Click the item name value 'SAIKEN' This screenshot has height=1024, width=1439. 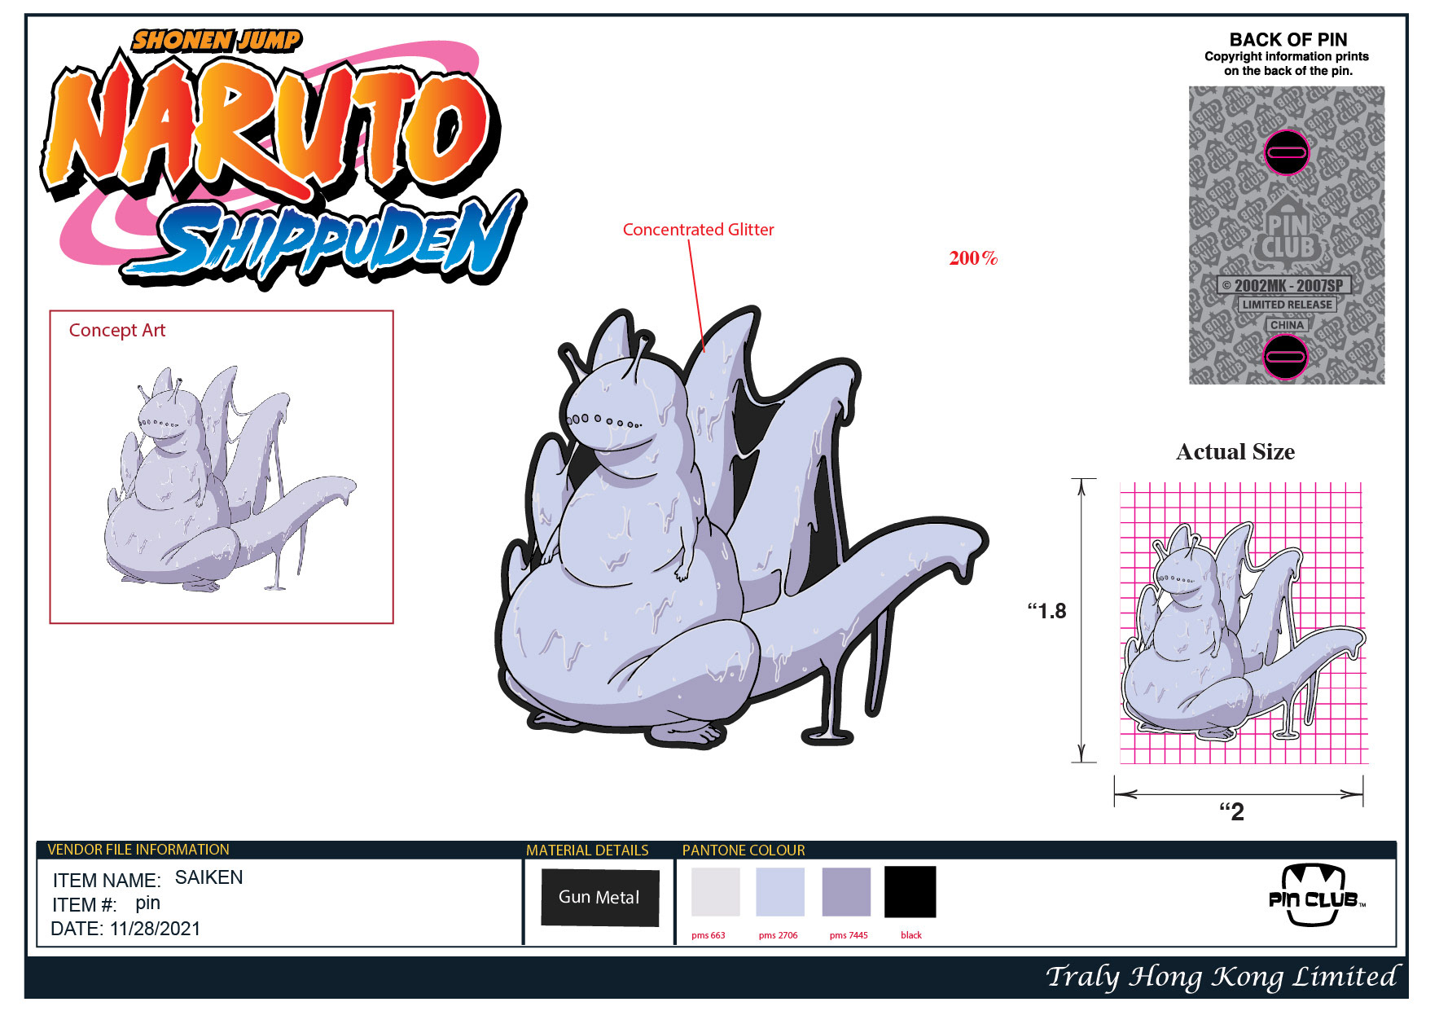point(208,877)
